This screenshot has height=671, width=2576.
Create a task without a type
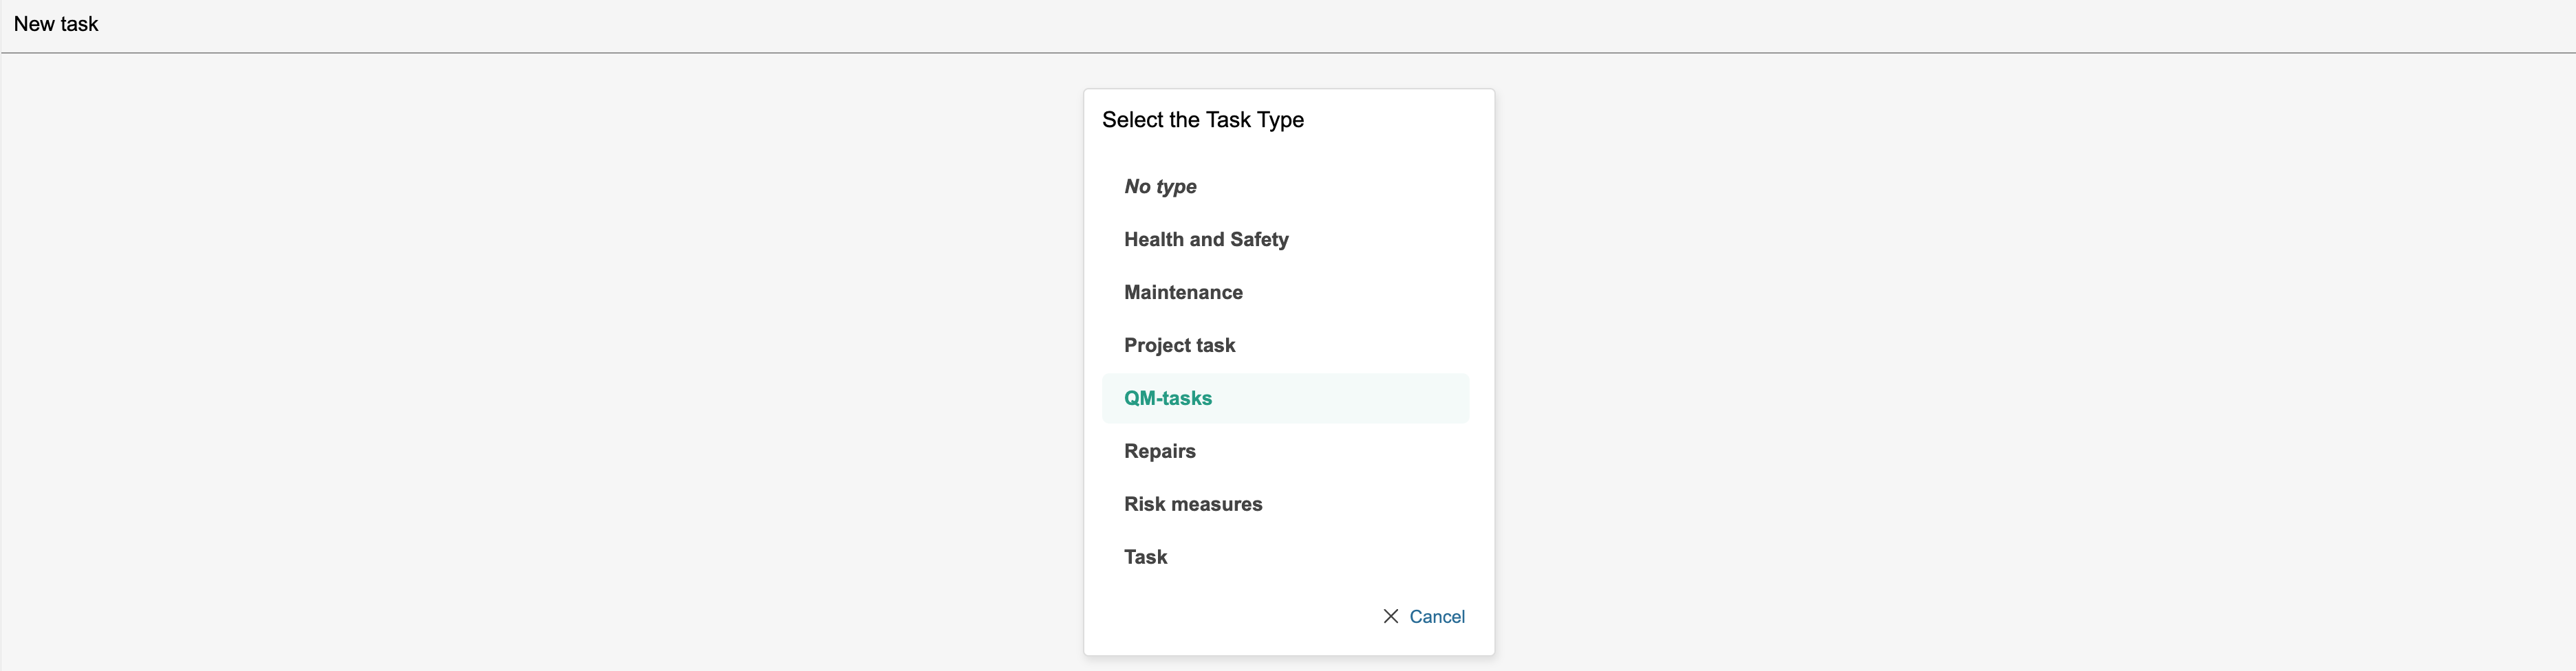(1160, 187)
